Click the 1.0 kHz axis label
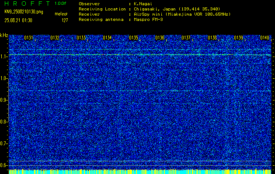275x174 pixels. click(x=3, y=79)
